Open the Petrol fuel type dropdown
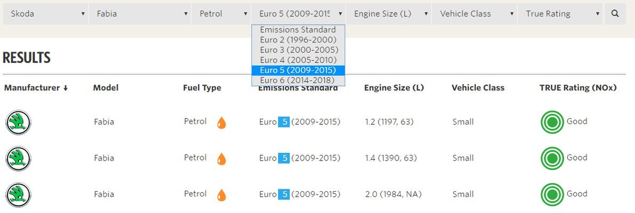 [x=221, y=14]
